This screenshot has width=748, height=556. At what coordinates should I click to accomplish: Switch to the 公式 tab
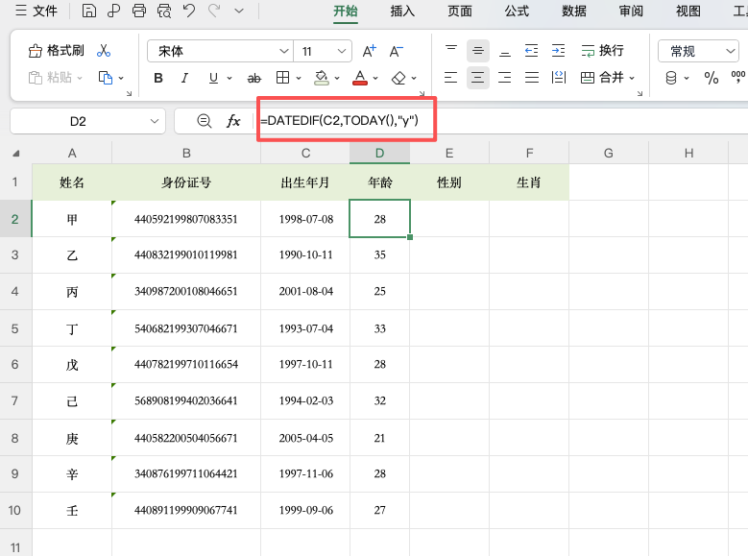517,11
